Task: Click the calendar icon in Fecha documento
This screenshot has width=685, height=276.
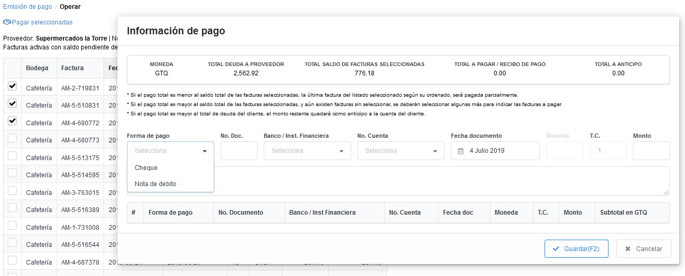Action: tap(460, 151)
